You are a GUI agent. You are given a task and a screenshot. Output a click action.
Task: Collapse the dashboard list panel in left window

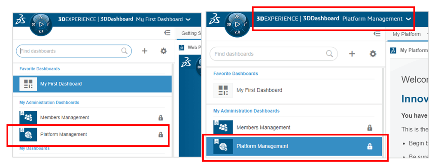[x=167, y=33]
